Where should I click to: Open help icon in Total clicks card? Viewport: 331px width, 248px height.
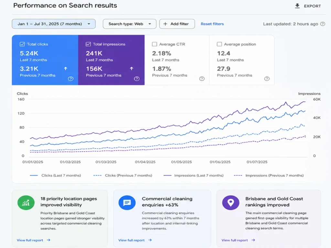[x=71, y=79]
